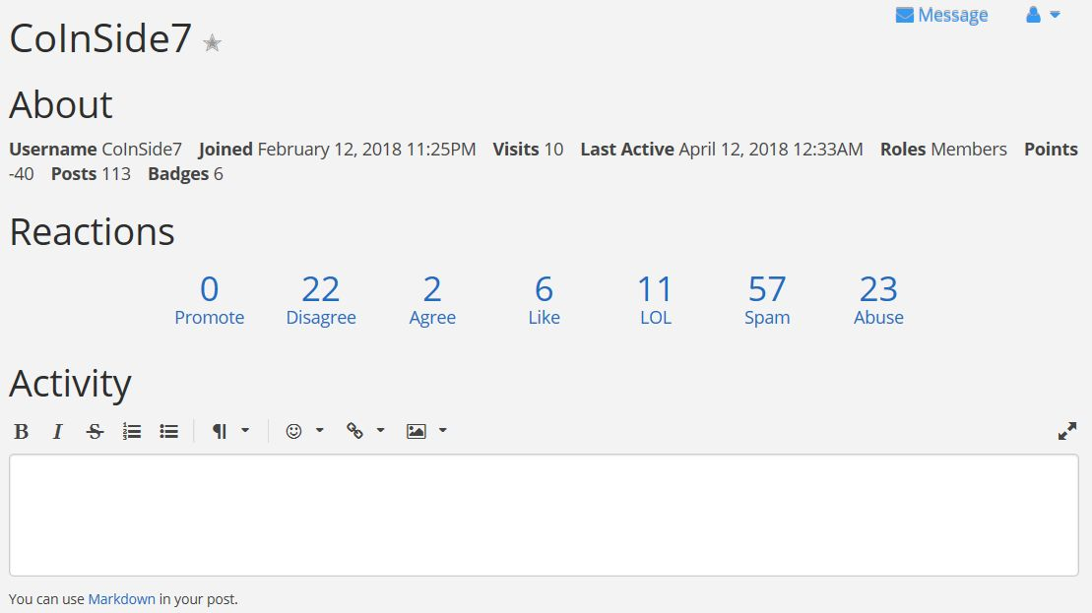This screenshot has height=613, width=1092.
Task: Expand the editor to full screen
Action: click(1067, 431)
